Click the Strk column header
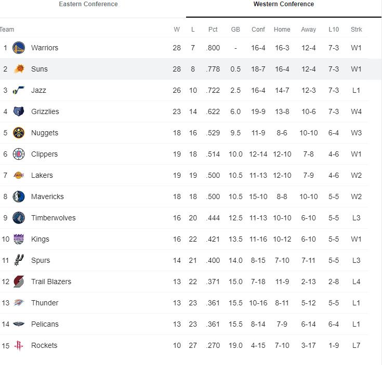The height and width of the screenshot is (365, 382). (x=356, y=30)
